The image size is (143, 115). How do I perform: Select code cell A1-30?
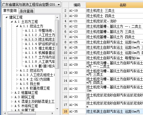77,73
